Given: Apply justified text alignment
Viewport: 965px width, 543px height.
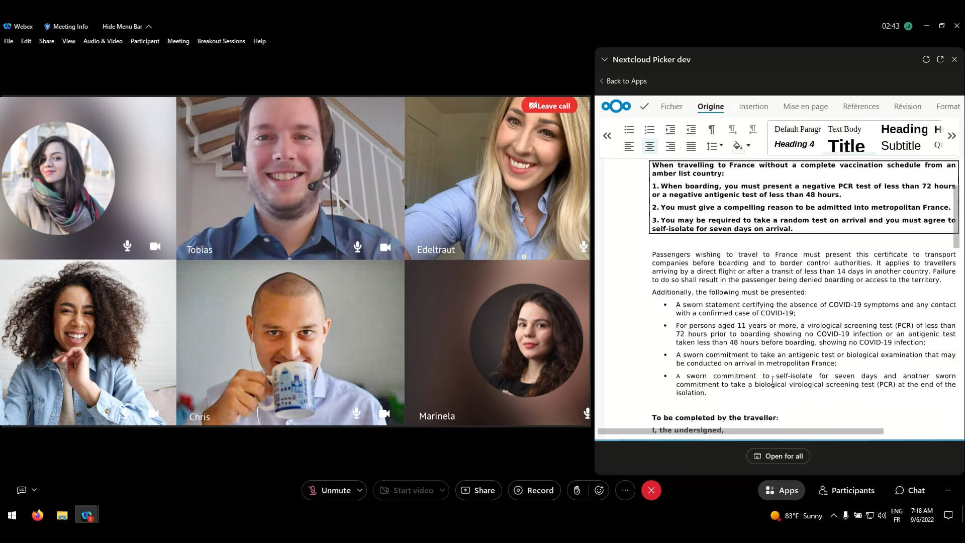Looking at the screenshot, I should click(x=691, y=146).
